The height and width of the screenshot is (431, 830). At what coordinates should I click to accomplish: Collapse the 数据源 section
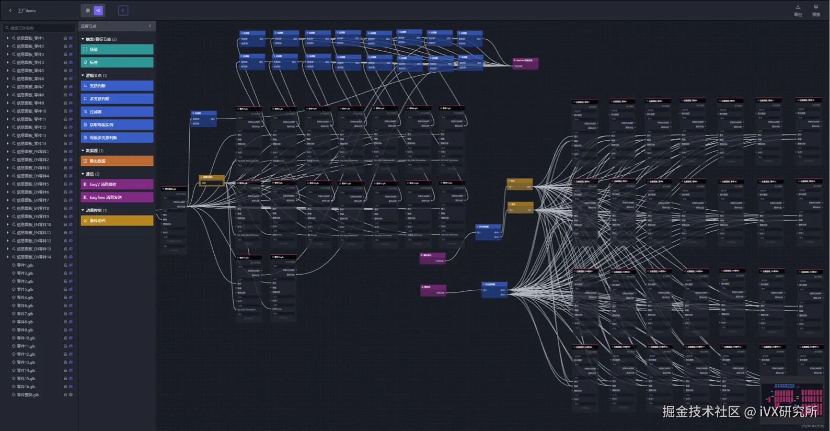(x=83, y=151)
